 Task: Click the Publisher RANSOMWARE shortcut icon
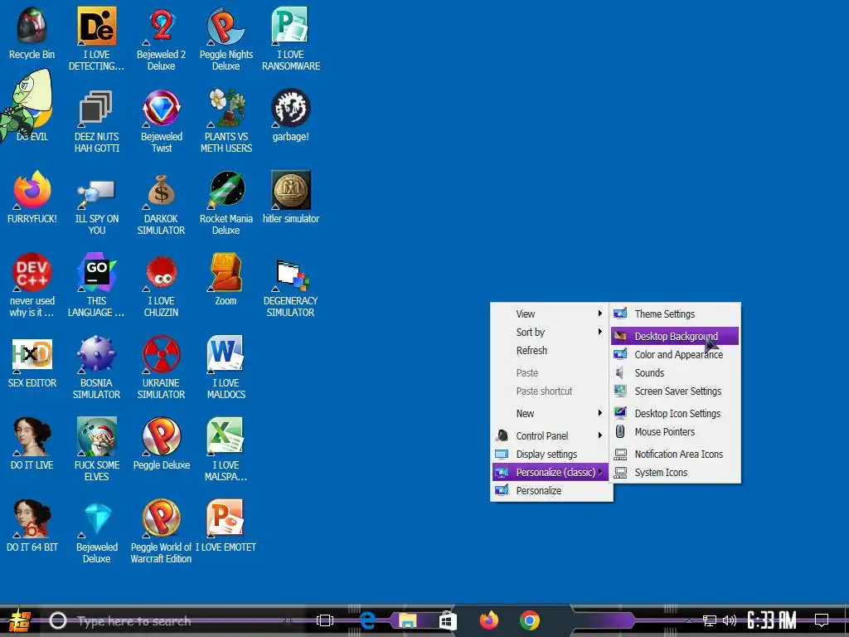291,26
